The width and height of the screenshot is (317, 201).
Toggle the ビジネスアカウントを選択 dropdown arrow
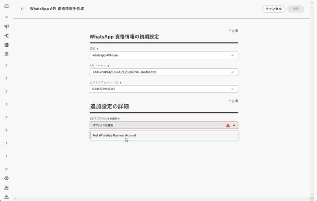(234, 125)
